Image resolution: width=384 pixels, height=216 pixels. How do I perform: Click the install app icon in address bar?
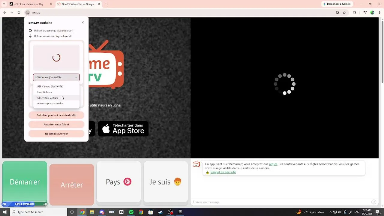(338, 13)
